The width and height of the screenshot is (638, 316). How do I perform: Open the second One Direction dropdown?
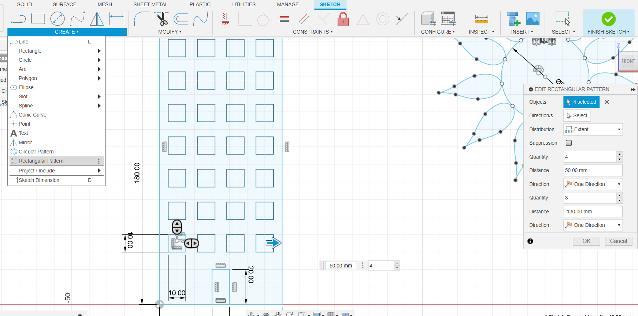tap(593, 225)
